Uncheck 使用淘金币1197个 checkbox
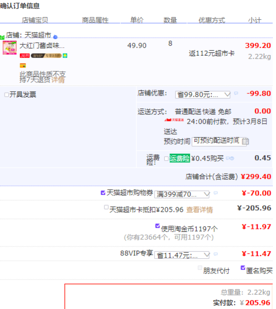The image size is (276, 309). tap(157, 226)
